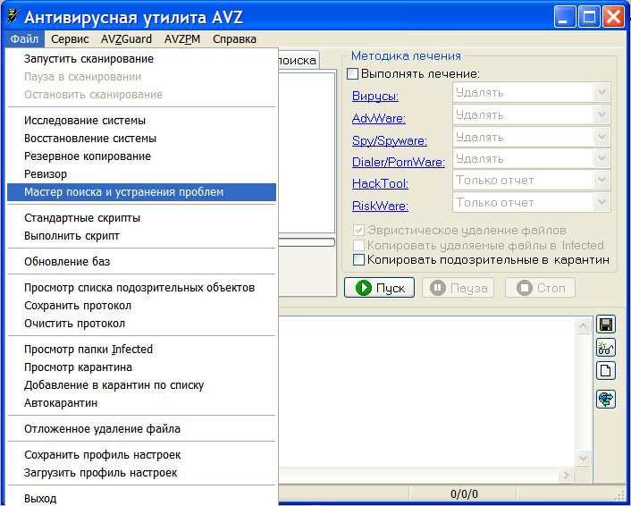Image resolution: width=631 pixels, height=506 pixels.
Task: Open Просмотр списка подозрительных объектов
Action: tap(141, 287)
